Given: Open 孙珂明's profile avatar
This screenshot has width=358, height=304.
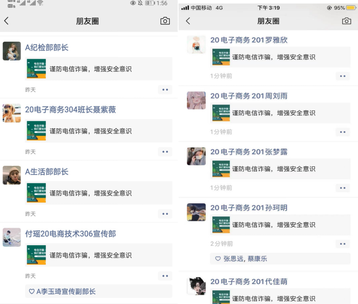Looking at the screenshot, I should click(196, 212).
